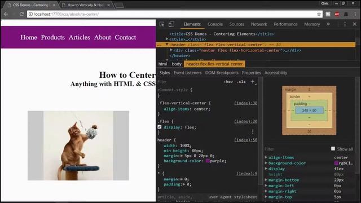The width and height of the screenshot is (361, 203).
Task: Toggle element state with :hov
Action: pyautogui.click(x=228, y=82)
